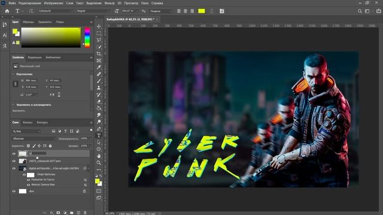Image resolution: width=383 pixels, height=215 pixels.
Task: Hide the Camera Raw filter
Action: tap(28, 185)
